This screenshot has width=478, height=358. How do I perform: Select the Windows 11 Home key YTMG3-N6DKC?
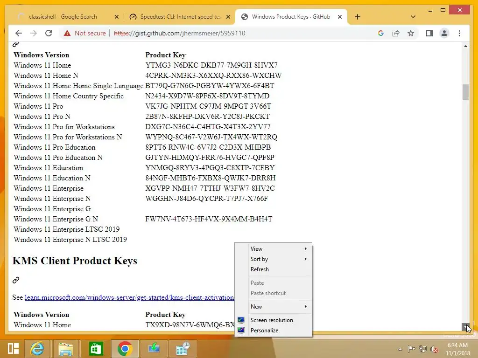coord(211,65)
